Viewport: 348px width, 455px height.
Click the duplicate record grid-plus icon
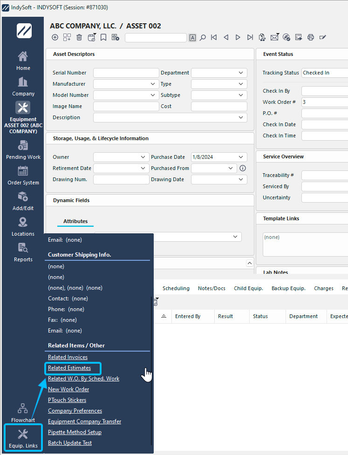pos(67,37)
